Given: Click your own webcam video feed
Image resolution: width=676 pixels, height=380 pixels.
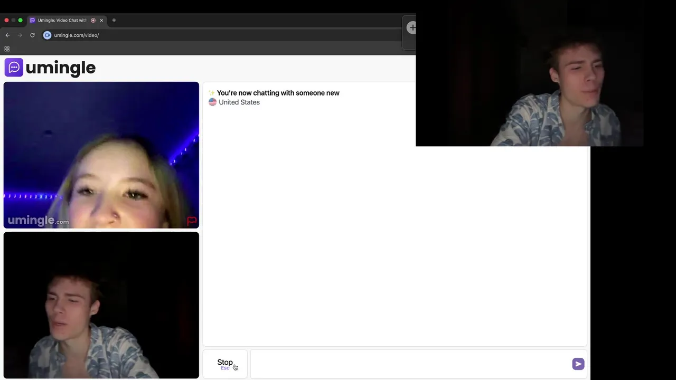Looking at the screenshot, I should coord(101,305).
